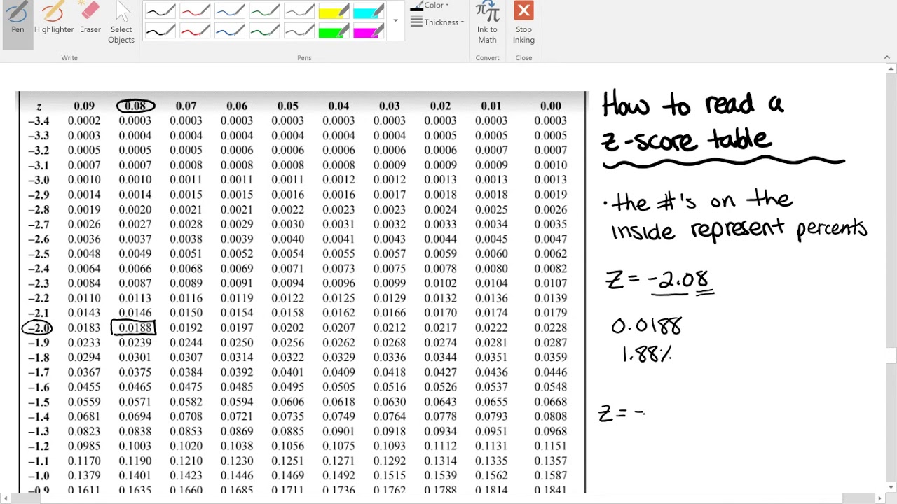Select the Highlighter tool
The height and width of the screenshot is (504, 897).
tap(54, 19)
